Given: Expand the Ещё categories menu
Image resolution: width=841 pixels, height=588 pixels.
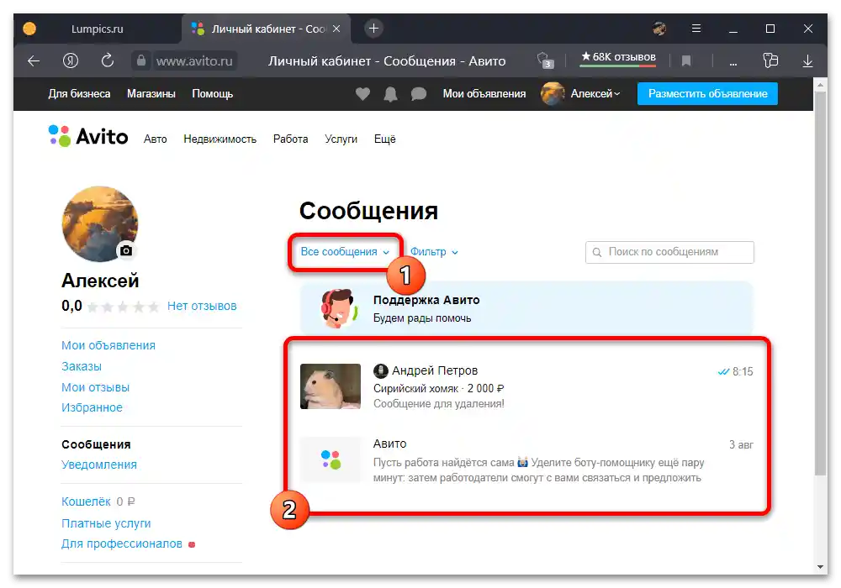Looking at the screenshot, I should (x=384, y=139).
